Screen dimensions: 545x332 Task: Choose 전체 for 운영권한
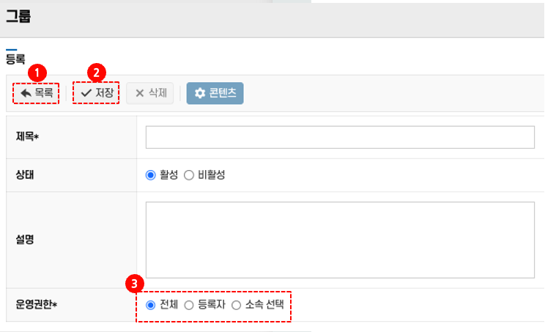click(x=151, y=306)
